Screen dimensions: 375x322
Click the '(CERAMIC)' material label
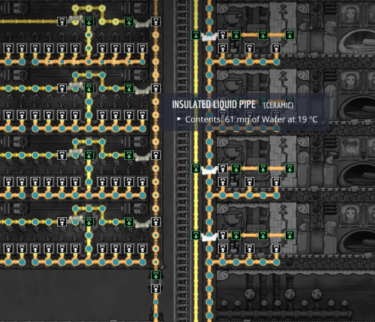[x=278, y=105]
